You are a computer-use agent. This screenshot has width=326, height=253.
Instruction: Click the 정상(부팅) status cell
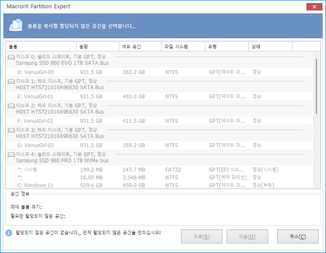tap(263, 185)
